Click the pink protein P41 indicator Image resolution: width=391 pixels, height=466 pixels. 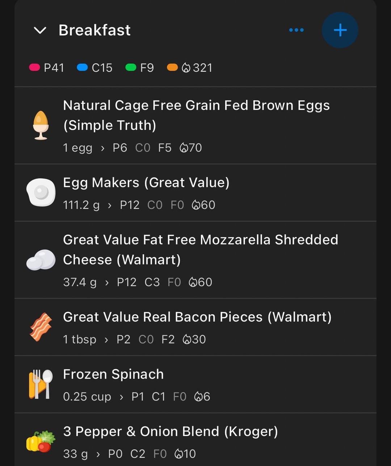click(x=47, y=68)
